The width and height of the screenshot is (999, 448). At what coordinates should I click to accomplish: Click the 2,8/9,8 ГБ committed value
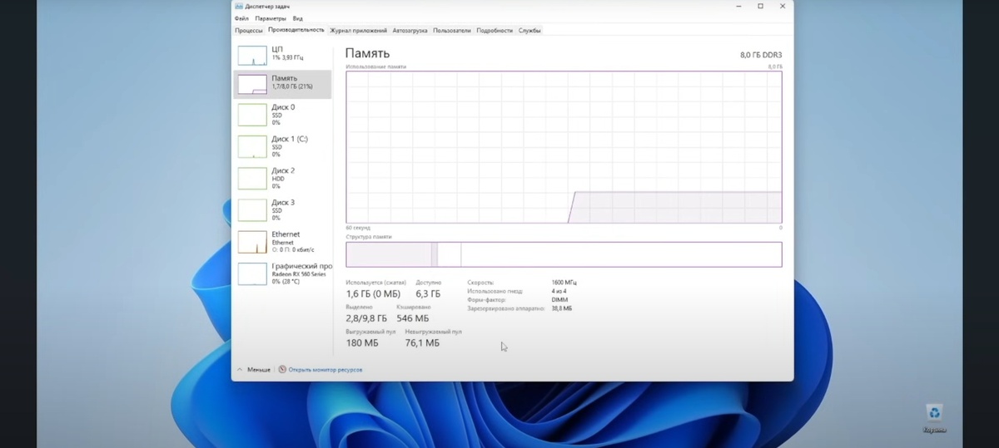coord(366,318)
